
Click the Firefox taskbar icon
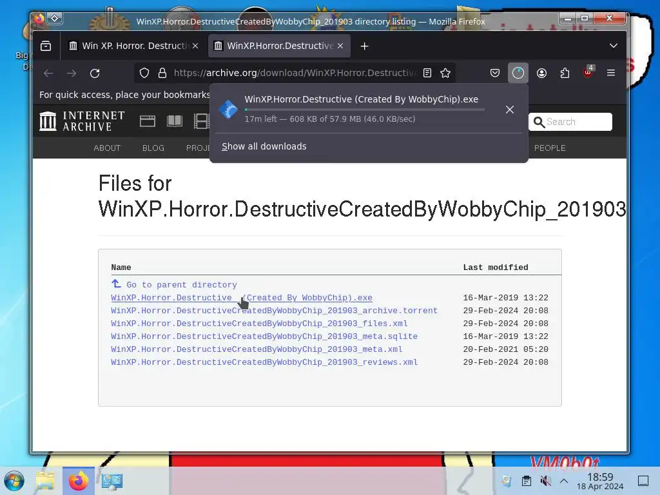(x=78, y=481)
